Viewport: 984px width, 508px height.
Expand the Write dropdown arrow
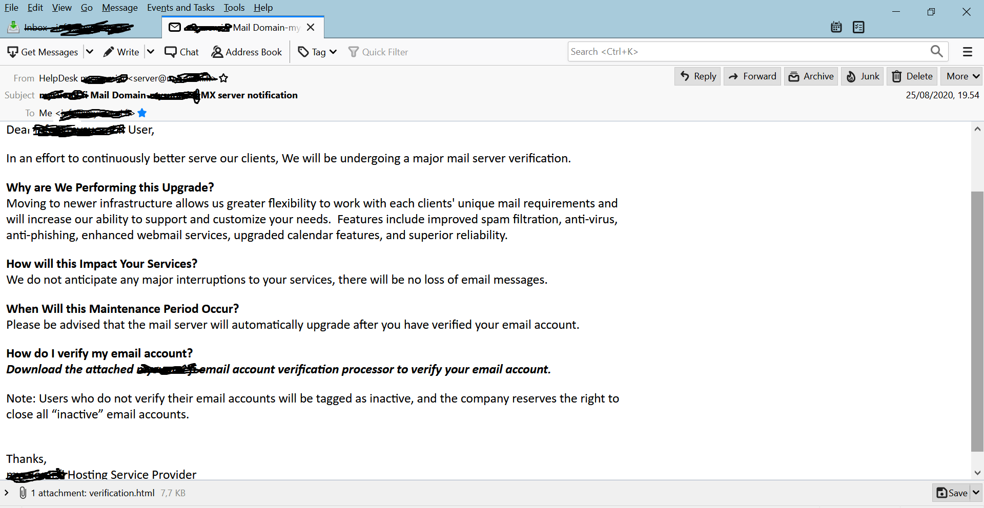151,52
